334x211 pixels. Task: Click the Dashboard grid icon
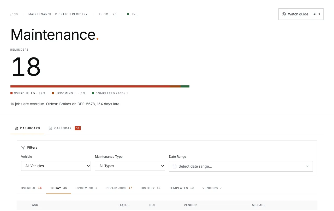pos(16,128)
